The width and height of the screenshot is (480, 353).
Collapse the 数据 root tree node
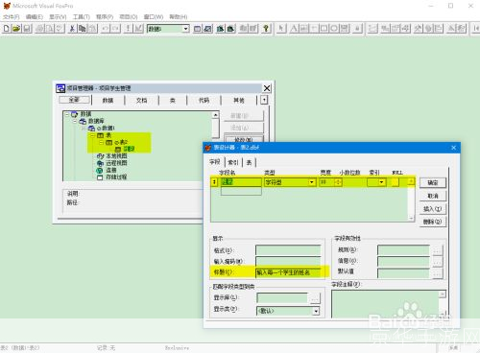tap(67, 114)
